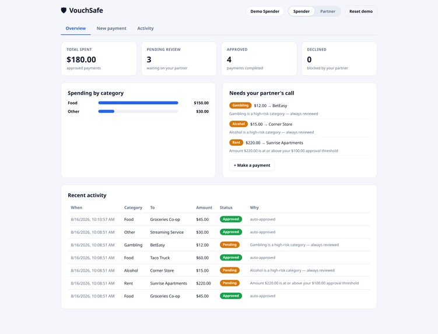Click Approved badge on Streaming Service row
Screen dimensions: 438x334
[x=231, y=232]
